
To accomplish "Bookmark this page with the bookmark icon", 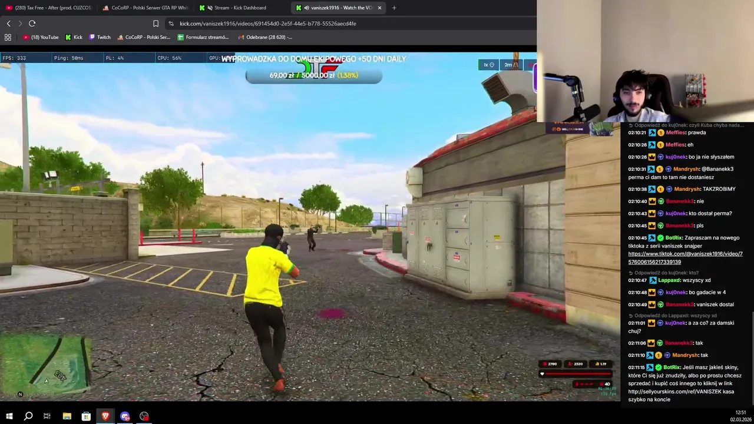I will click(x=156, y=24).
